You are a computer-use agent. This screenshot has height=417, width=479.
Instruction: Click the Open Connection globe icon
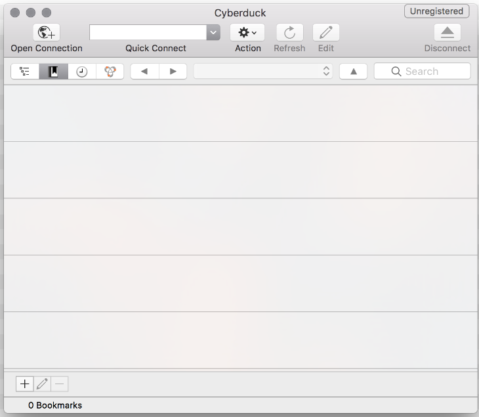[47, 32]
